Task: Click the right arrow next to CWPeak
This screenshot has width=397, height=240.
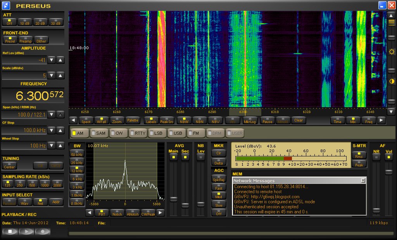Action: pos(160,213)
